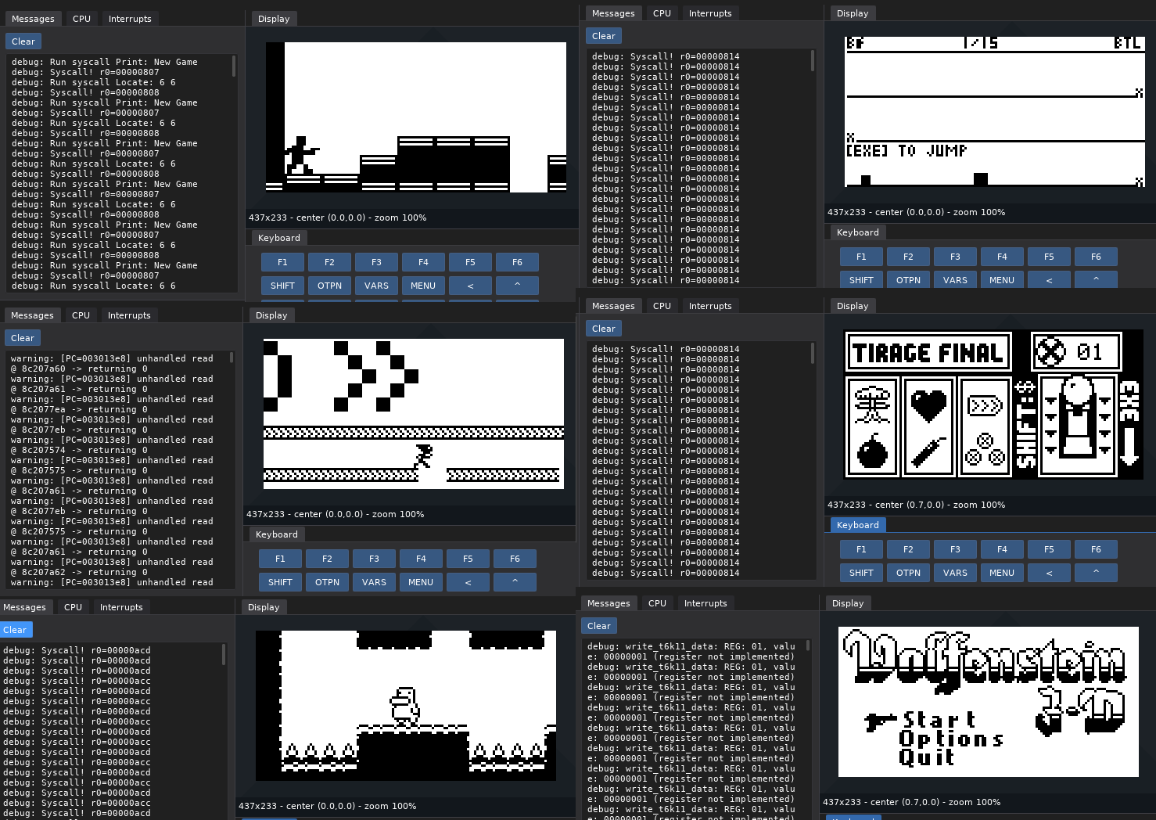1156x820 pixels.
Task: Click the EXE TO JUMP game display
Action: [995, 112]
